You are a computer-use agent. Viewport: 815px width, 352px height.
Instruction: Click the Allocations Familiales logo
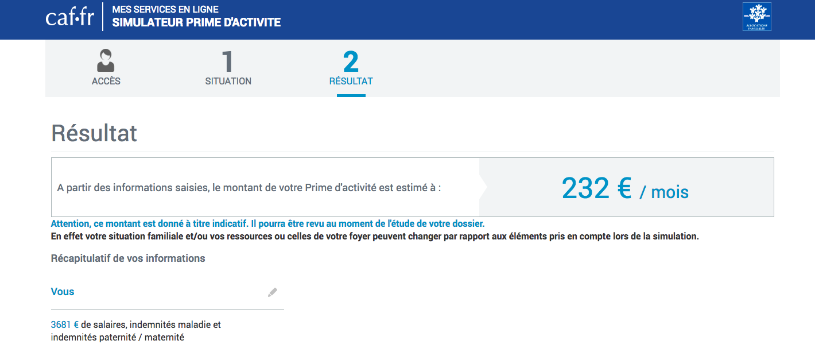click(756, 17)
